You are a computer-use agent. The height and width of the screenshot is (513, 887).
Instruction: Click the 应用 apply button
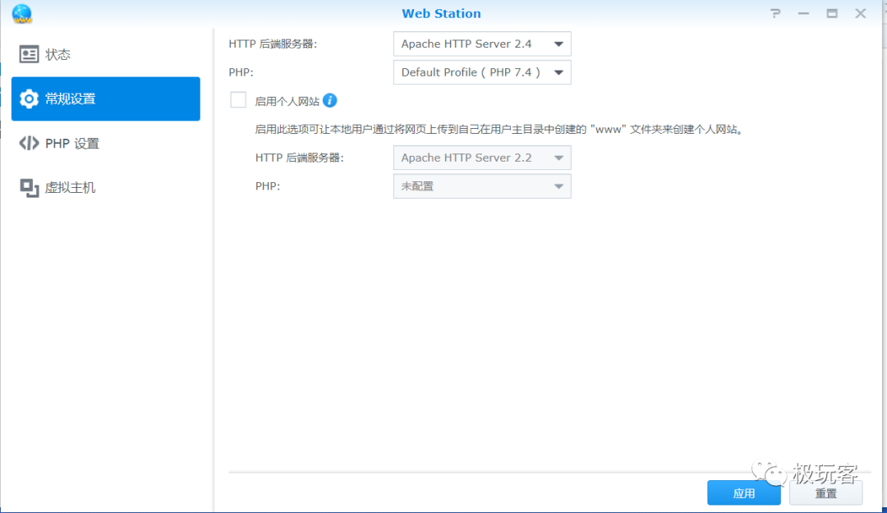point(744,493)
